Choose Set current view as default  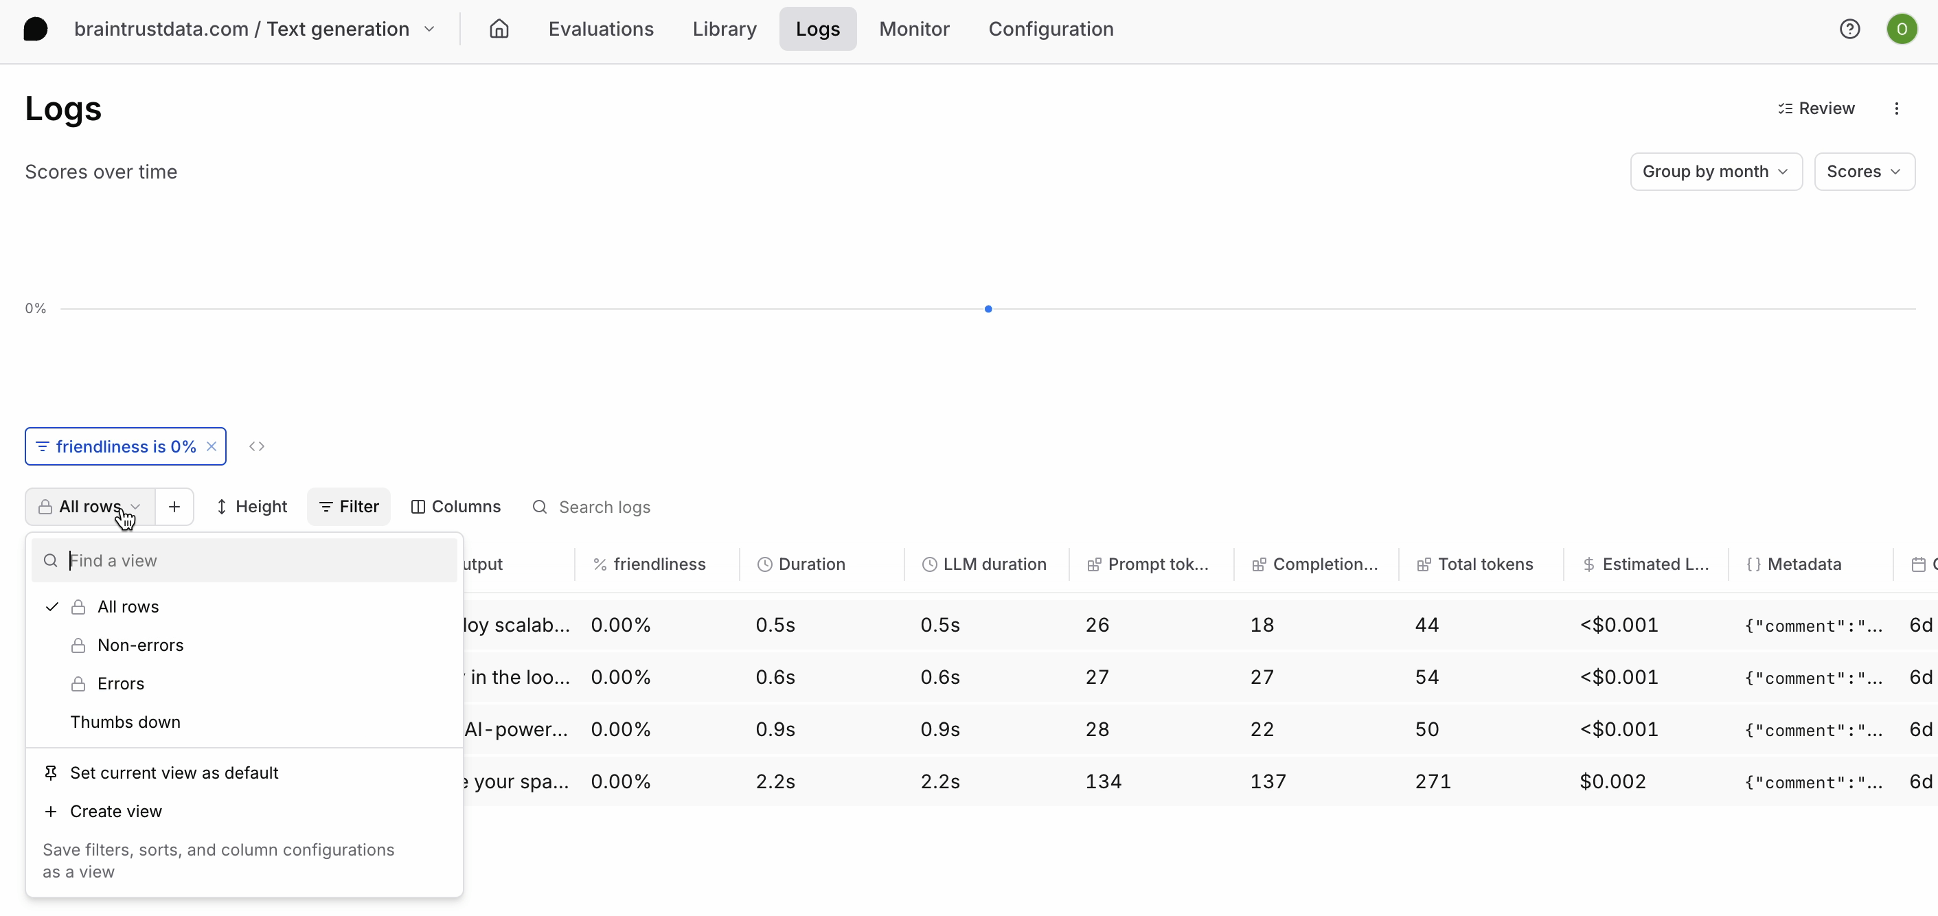pyautogui.click(x=174, y=772)
